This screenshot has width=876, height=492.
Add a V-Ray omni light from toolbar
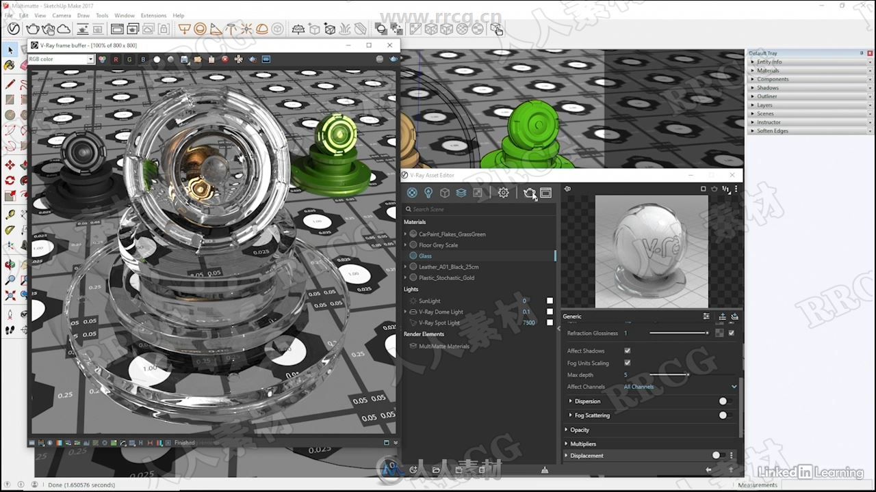(x=247, y=29)
